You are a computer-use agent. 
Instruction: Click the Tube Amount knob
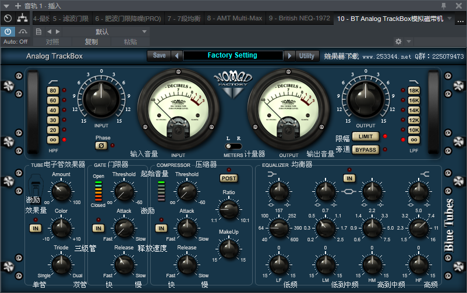pyautogui.click(x=61, y=192)
